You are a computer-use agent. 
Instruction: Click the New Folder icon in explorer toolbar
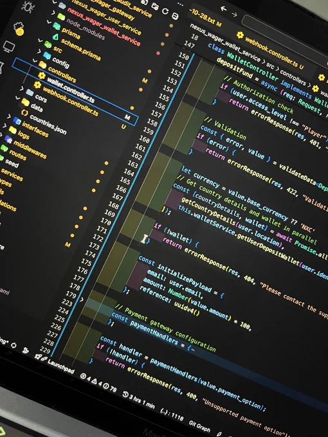(x=155, y=6)
